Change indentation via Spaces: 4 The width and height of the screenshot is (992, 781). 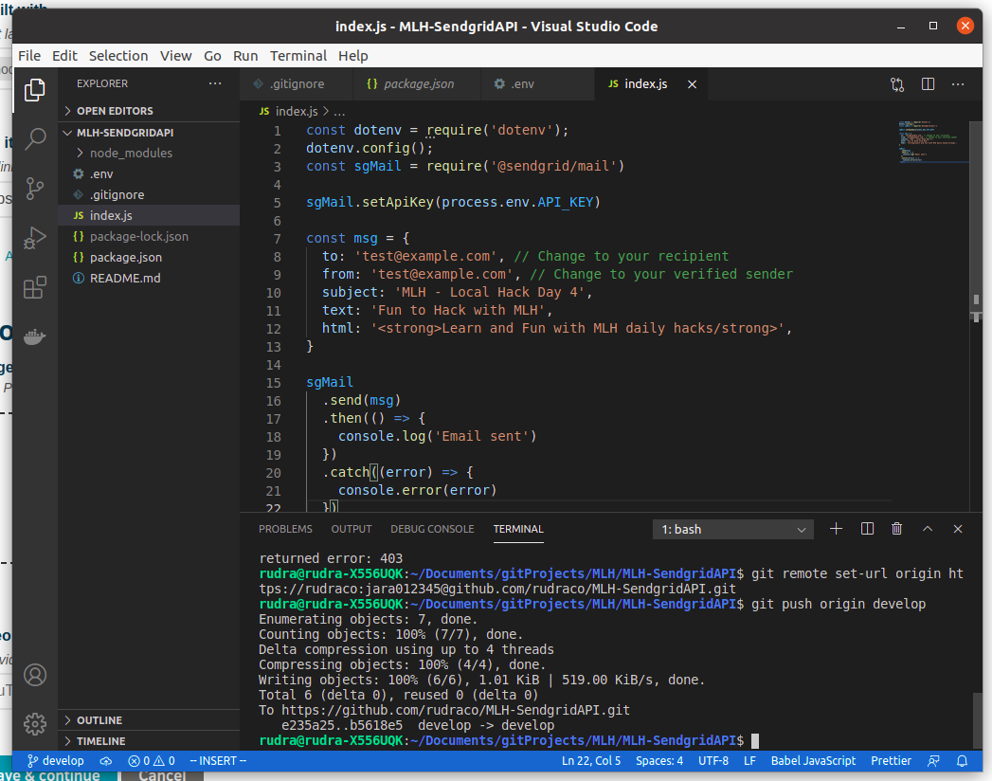[659, 761]
